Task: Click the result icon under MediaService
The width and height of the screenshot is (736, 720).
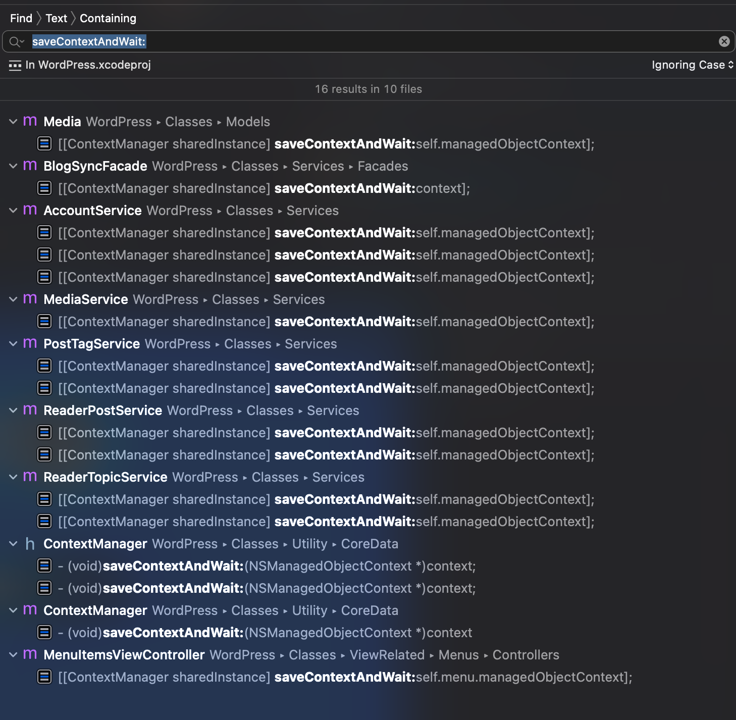Action: point(44,322)
